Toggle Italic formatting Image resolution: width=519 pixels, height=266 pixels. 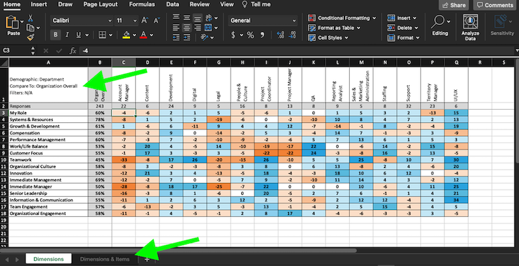coord(67,35)
